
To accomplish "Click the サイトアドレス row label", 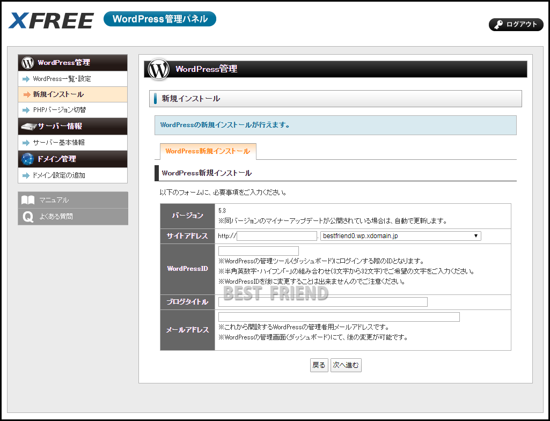I will [x=188, y=237].
